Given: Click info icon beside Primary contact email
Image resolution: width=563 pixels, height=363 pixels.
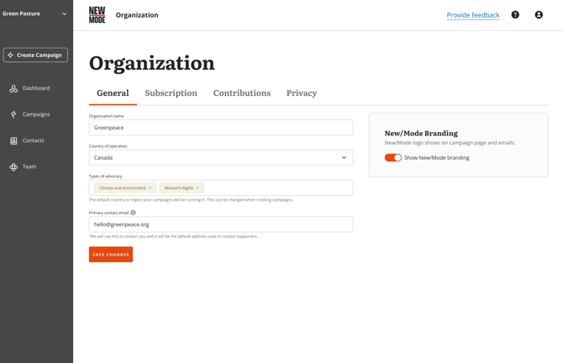Looking at the screenshot, I should pyautogui.click(x=134, y=213).
